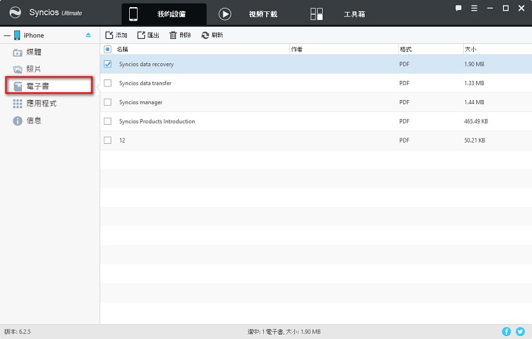Click the 1.33 MB size cell
The image size is (532, 339).
pos(474,83)
